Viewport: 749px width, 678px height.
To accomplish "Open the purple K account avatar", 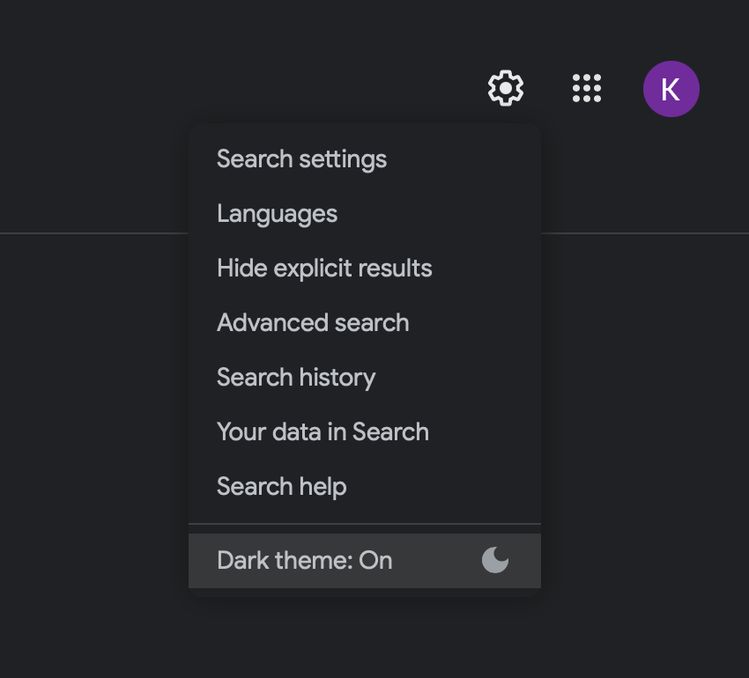I will click(671, 89).
